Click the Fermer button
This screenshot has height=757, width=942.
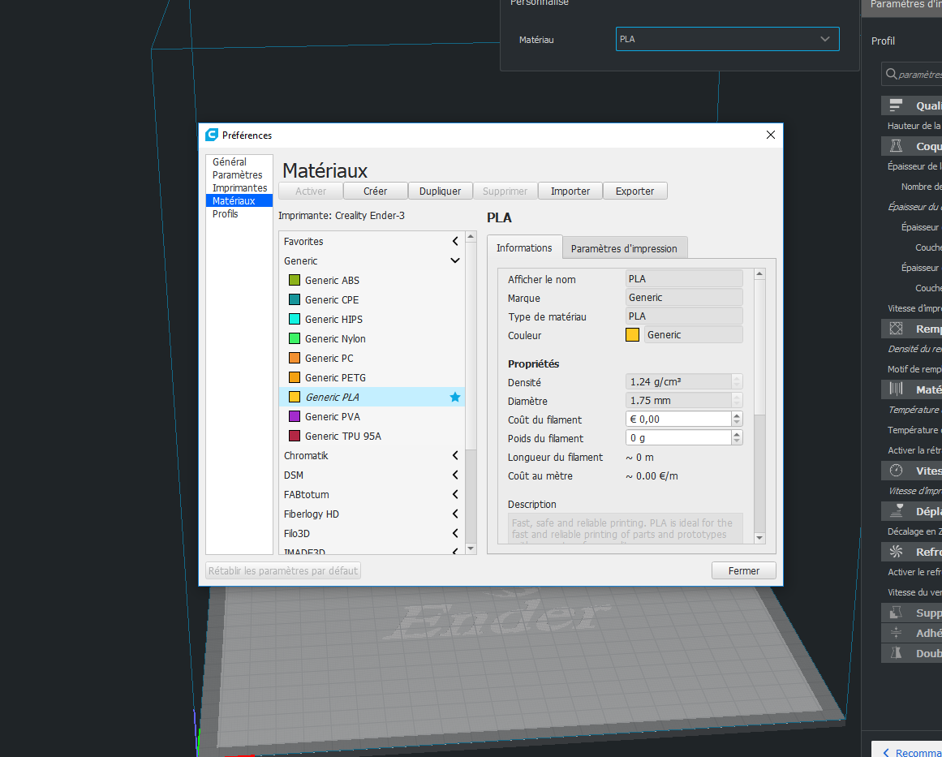coord(744,570)
